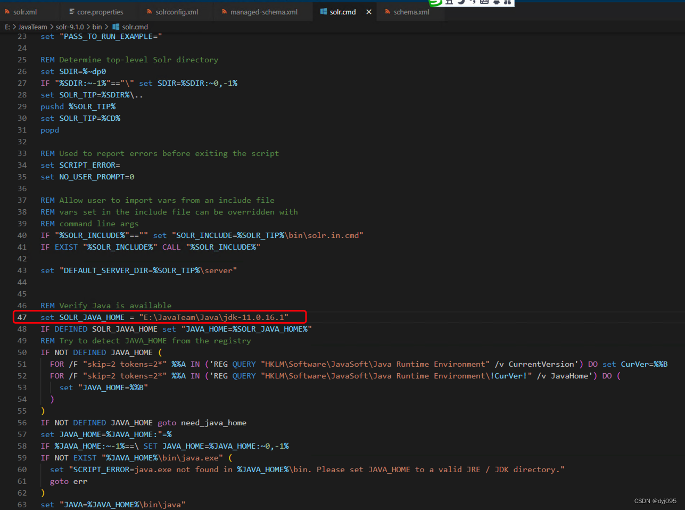The width and height of the screenshot is (685, 510).
Task: Click the SCRIPT_ERROR java.exe not found line
Action: 307,470
